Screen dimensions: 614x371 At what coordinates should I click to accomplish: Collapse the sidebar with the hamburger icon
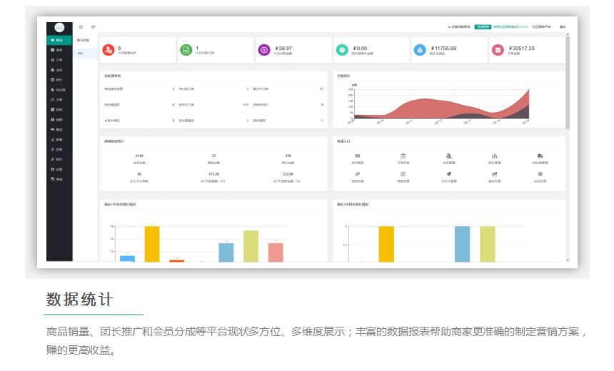81,26
